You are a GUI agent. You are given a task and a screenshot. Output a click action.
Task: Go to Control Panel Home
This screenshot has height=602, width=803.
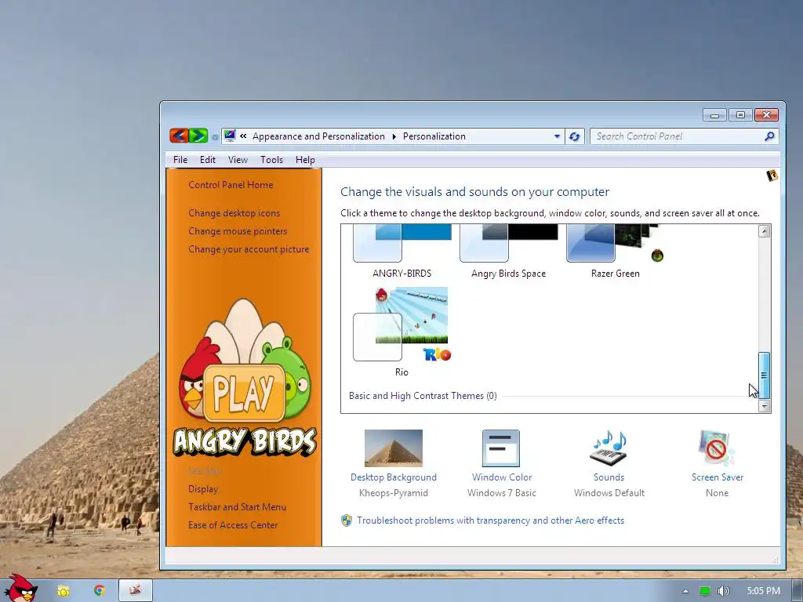point(231,185)
